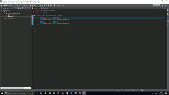
Task: Expand the Player.java tree node
Action: pyautogui.click(x=6, y=17)
